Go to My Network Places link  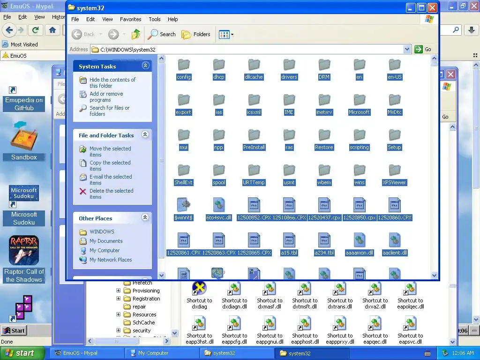[111, 260]
